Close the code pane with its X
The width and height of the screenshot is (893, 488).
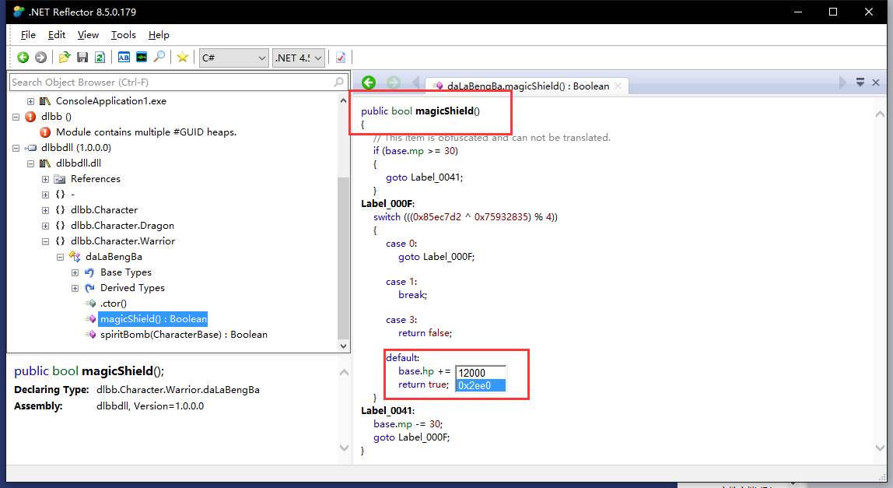(876, 83)
